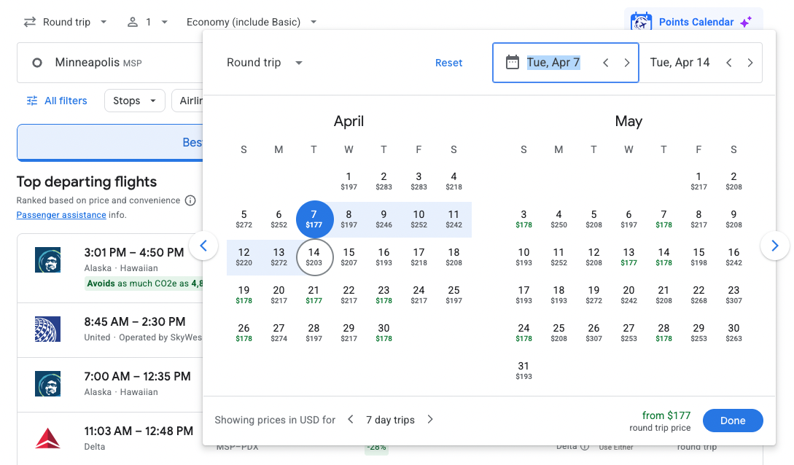794x465 pixels.
Task: Click the Alaska Airlines logo on first flight
Action: pyautogui.click(x=47, y=259)
